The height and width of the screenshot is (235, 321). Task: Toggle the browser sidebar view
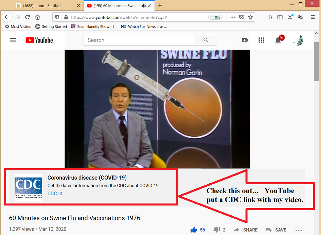[x=280, y=17]
